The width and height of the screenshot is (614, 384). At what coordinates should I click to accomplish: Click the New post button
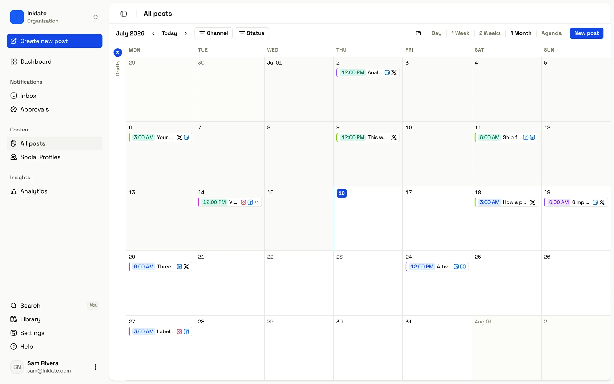[x=586, y=33]
